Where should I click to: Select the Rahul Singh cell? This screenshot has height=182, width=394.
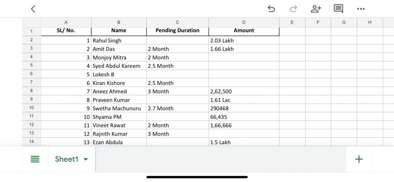pos(119,40)
